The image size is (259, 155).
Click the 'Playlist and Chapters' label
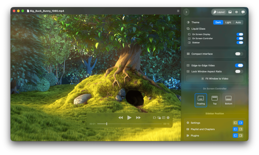[202, 129]
